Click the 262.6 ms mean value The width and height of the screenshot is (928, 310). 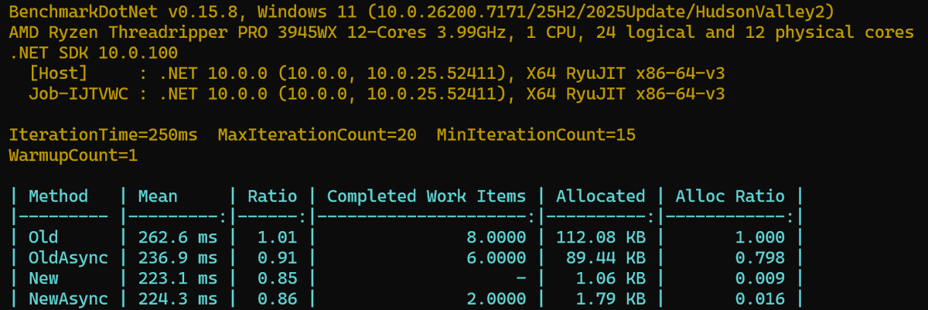pos(178,237)
